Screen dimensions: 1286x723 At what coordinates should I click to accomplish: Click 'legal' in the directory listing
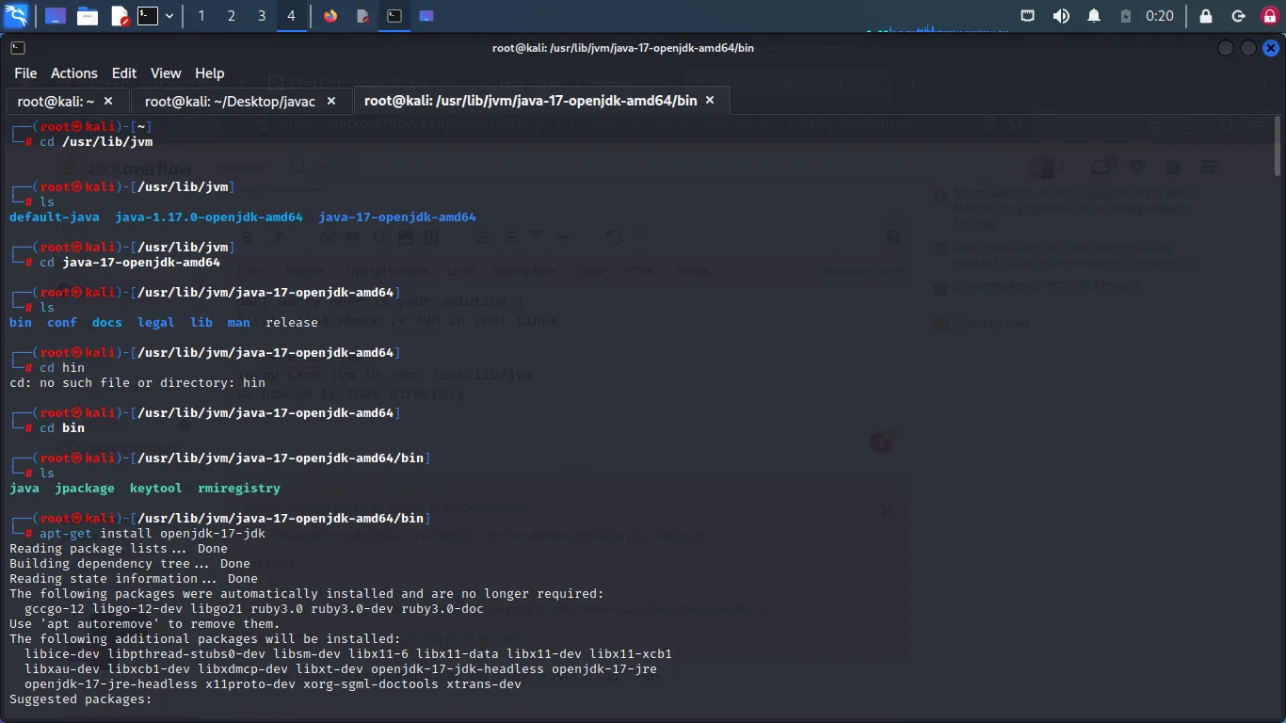[x=156, y=323]
